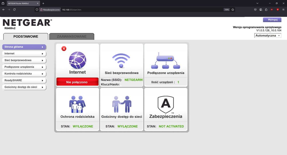
Task: Click the red Nie połączono status button
Action: [77, 82]
